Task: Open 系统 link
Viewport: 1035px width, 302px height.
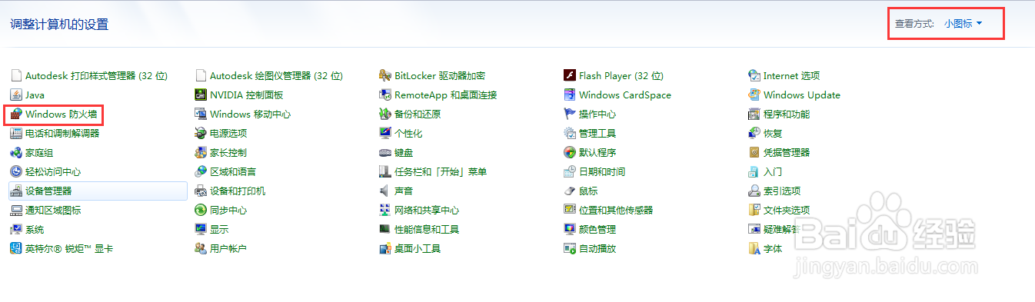Action: tap(35, 230)
